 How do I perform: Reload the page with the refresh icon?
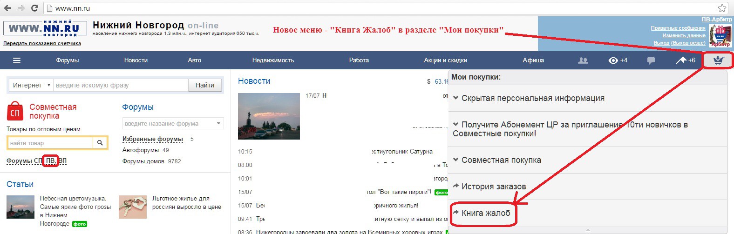(34, 8)
